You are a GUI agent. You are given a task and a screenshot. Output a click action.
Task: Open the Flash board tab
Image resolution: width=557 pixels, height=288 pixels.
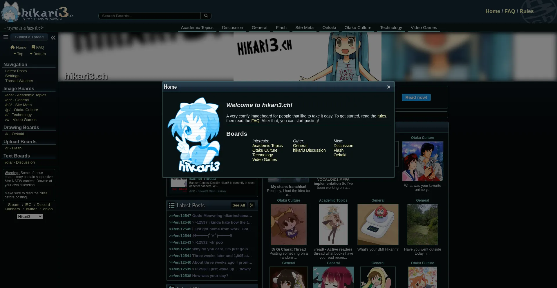tap(281, 28)
